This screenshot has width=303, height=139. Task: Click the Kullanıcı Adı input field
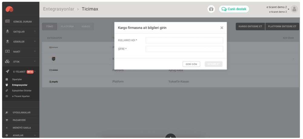184,40
